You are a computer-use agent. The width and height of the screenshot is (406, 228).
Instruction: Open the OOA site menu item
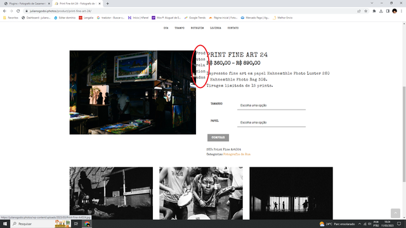166,28
